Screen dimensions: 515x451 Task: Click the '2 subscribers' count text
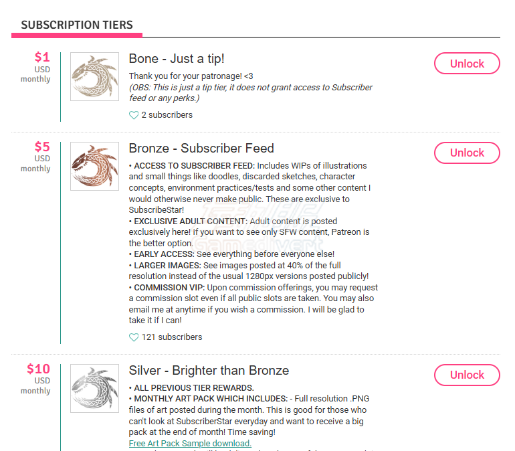pos(167,115)
